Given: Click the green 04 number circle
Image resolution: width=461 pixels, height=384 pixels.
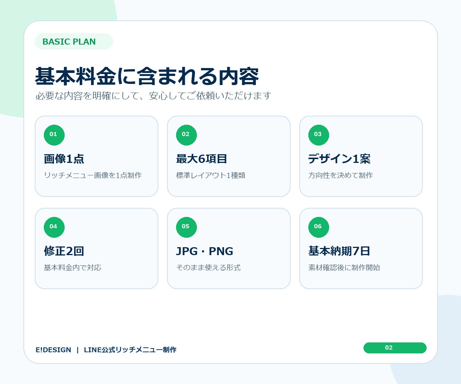Looking at the screenshot, I should point(54,227).
